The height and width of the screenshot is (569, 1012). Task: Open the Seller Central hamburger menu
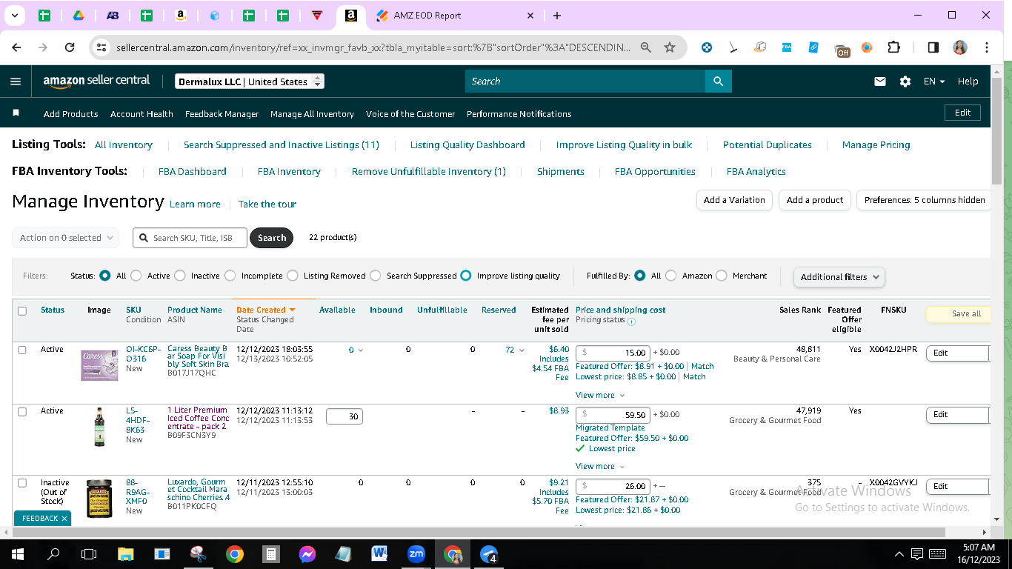tap(16, 81)
